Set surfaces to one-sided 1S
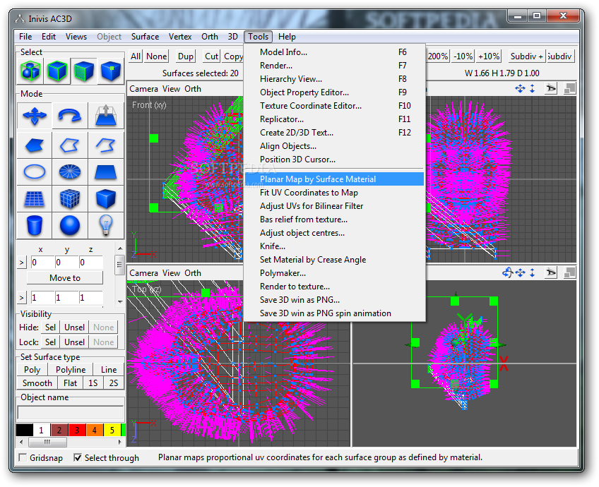Image resolution: width=599 pixels, height=487 pixels. coord(93,383)
